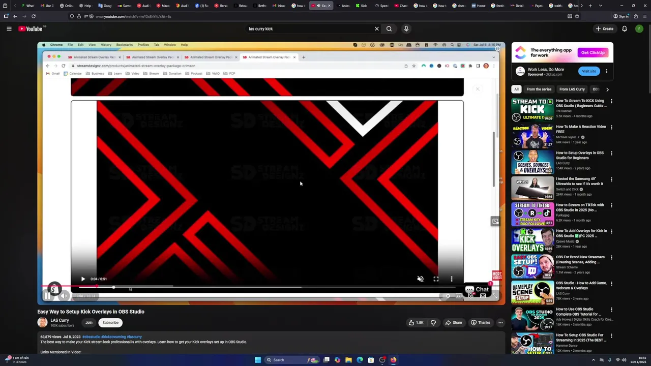Select the From LAS Curry chip
The image size is (651, 366).
pos(572,89)
